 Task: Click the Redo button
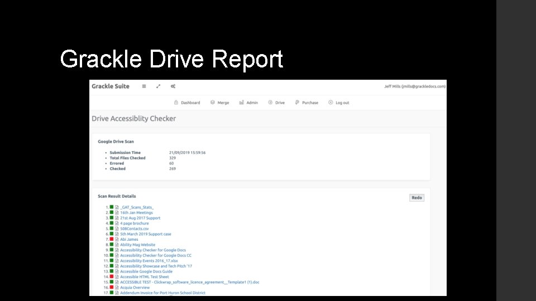(x=417, y=197)
